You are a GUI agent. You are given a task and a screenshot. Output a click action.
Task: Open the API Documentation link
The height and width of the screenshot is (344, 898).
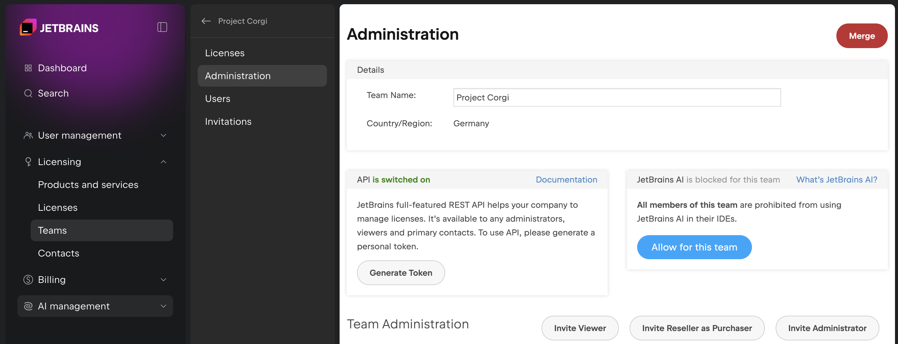click(567, 180)
